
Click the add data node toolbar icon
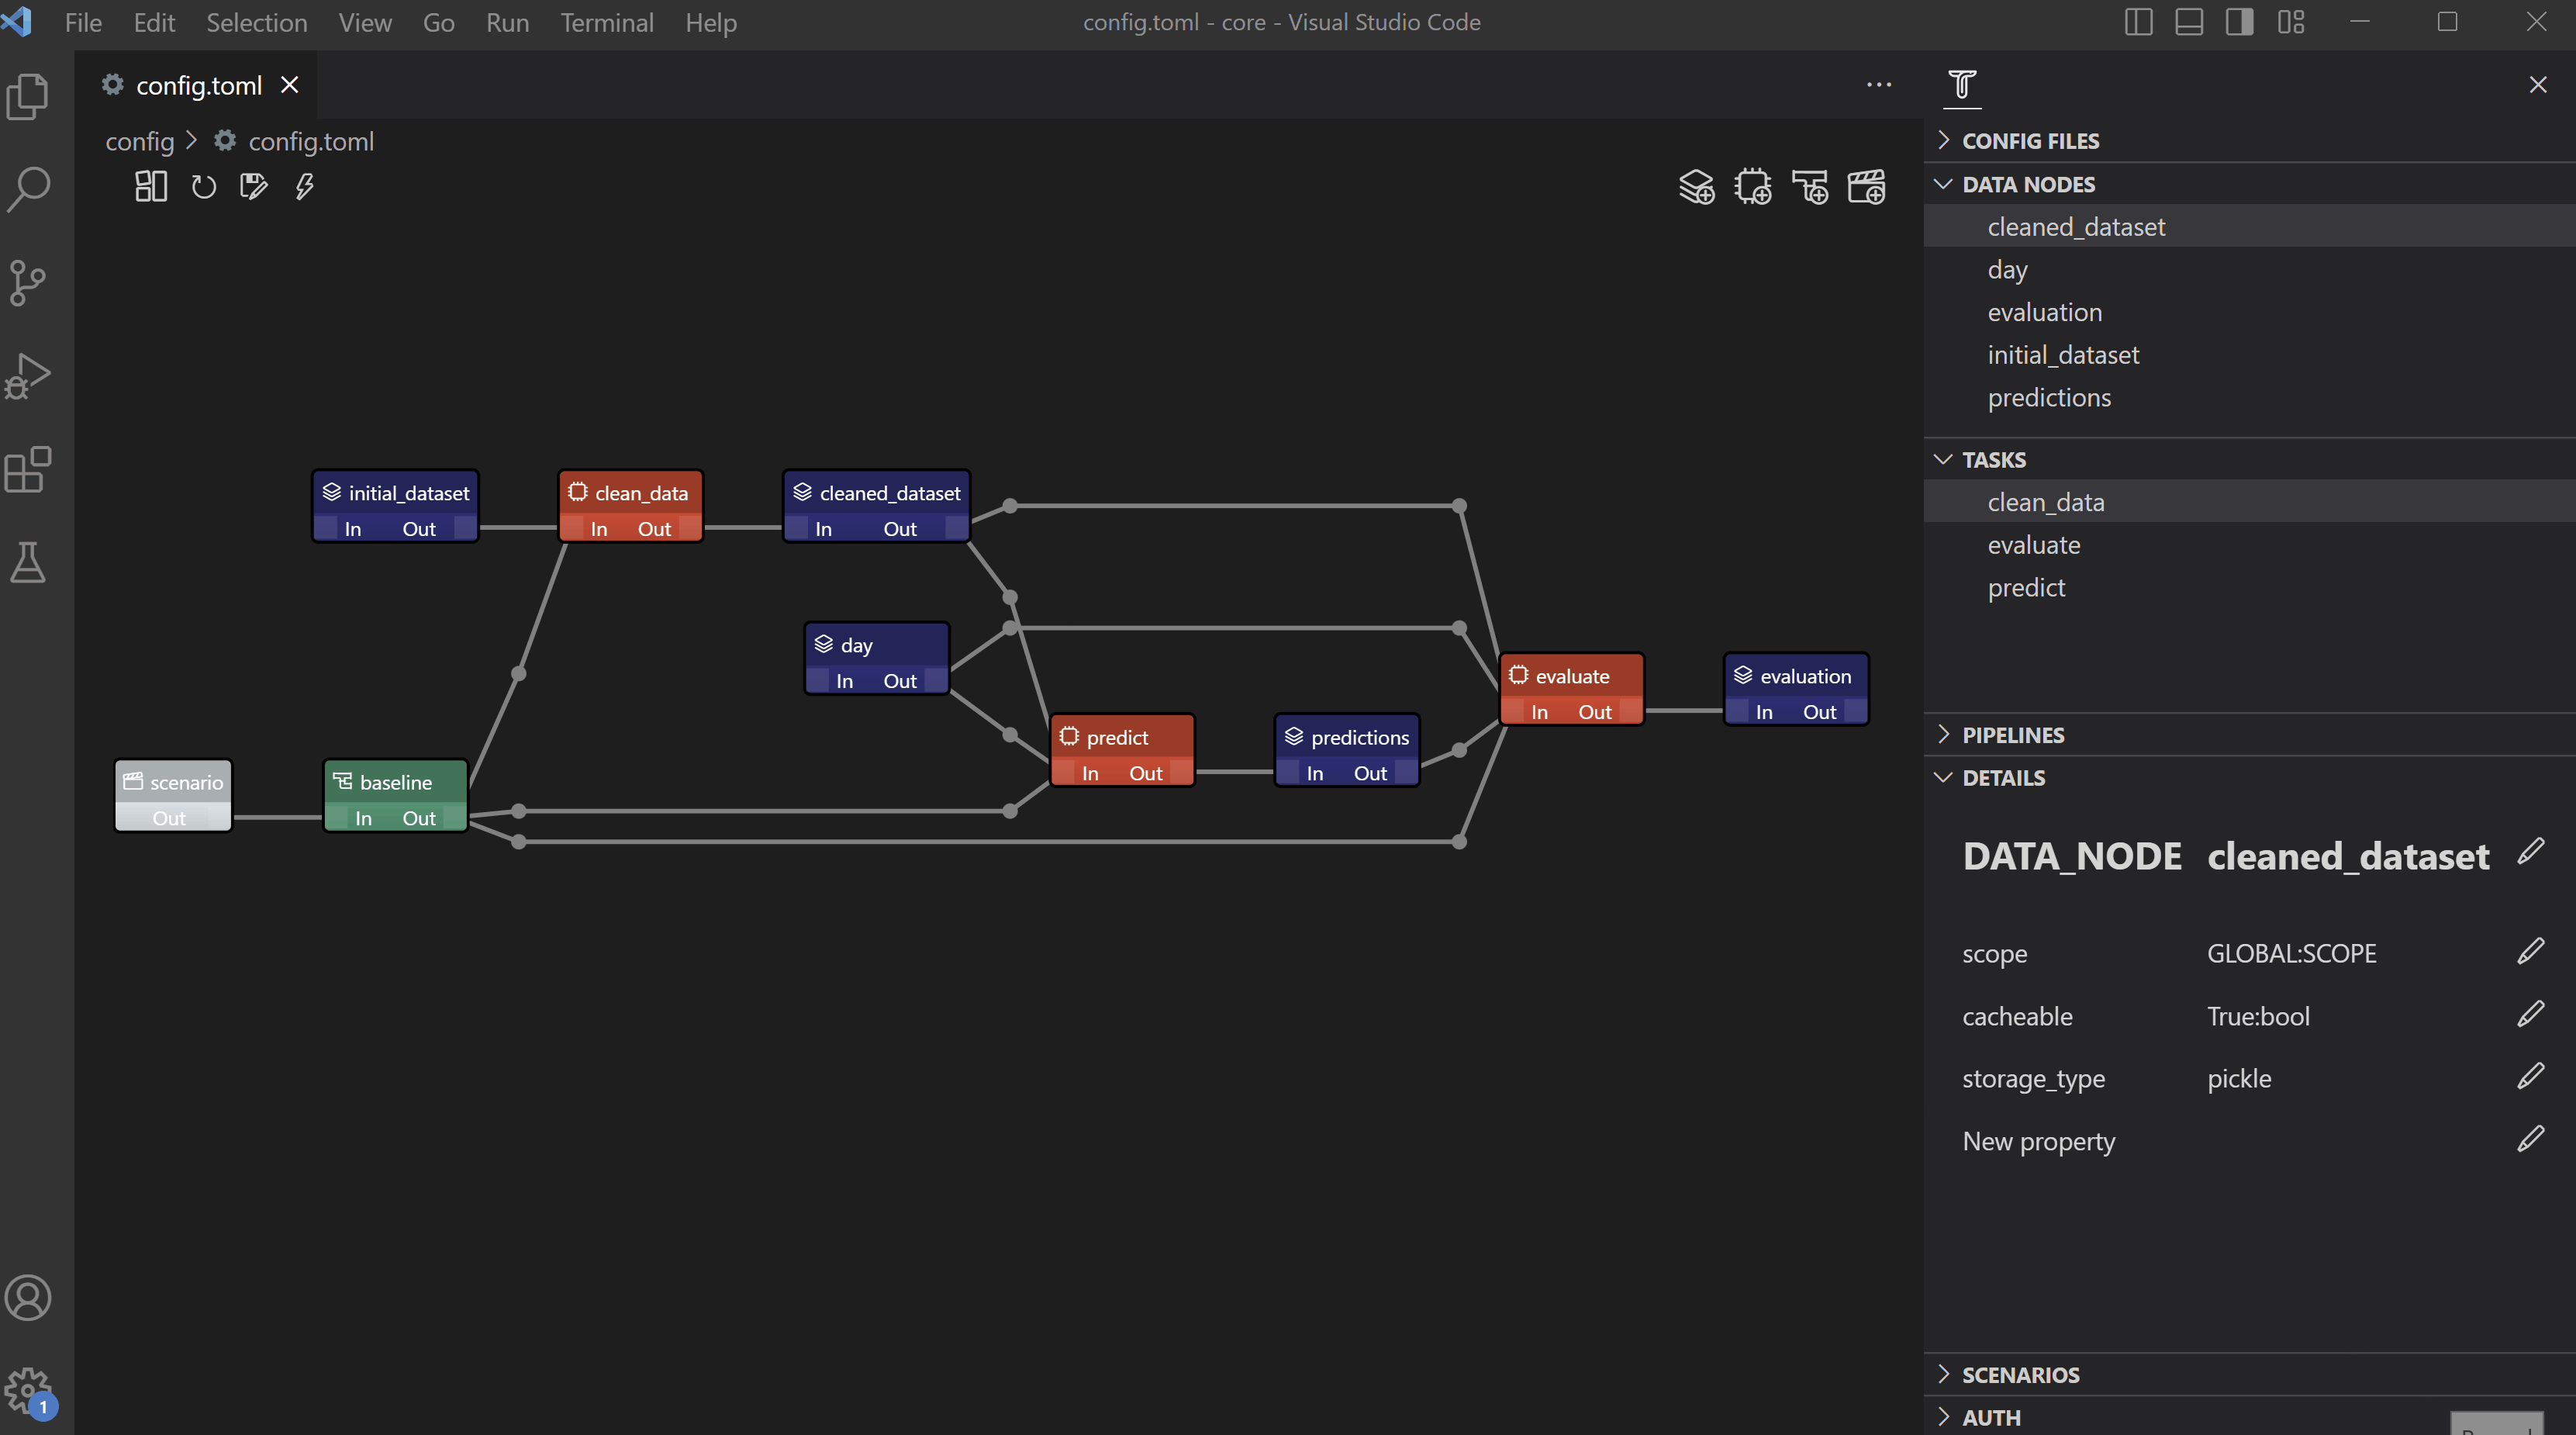point(1696,187)
